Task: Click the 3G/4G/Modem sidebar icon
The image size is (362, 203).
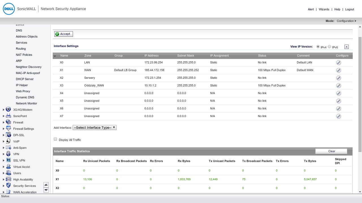Action: click(8, 109)
